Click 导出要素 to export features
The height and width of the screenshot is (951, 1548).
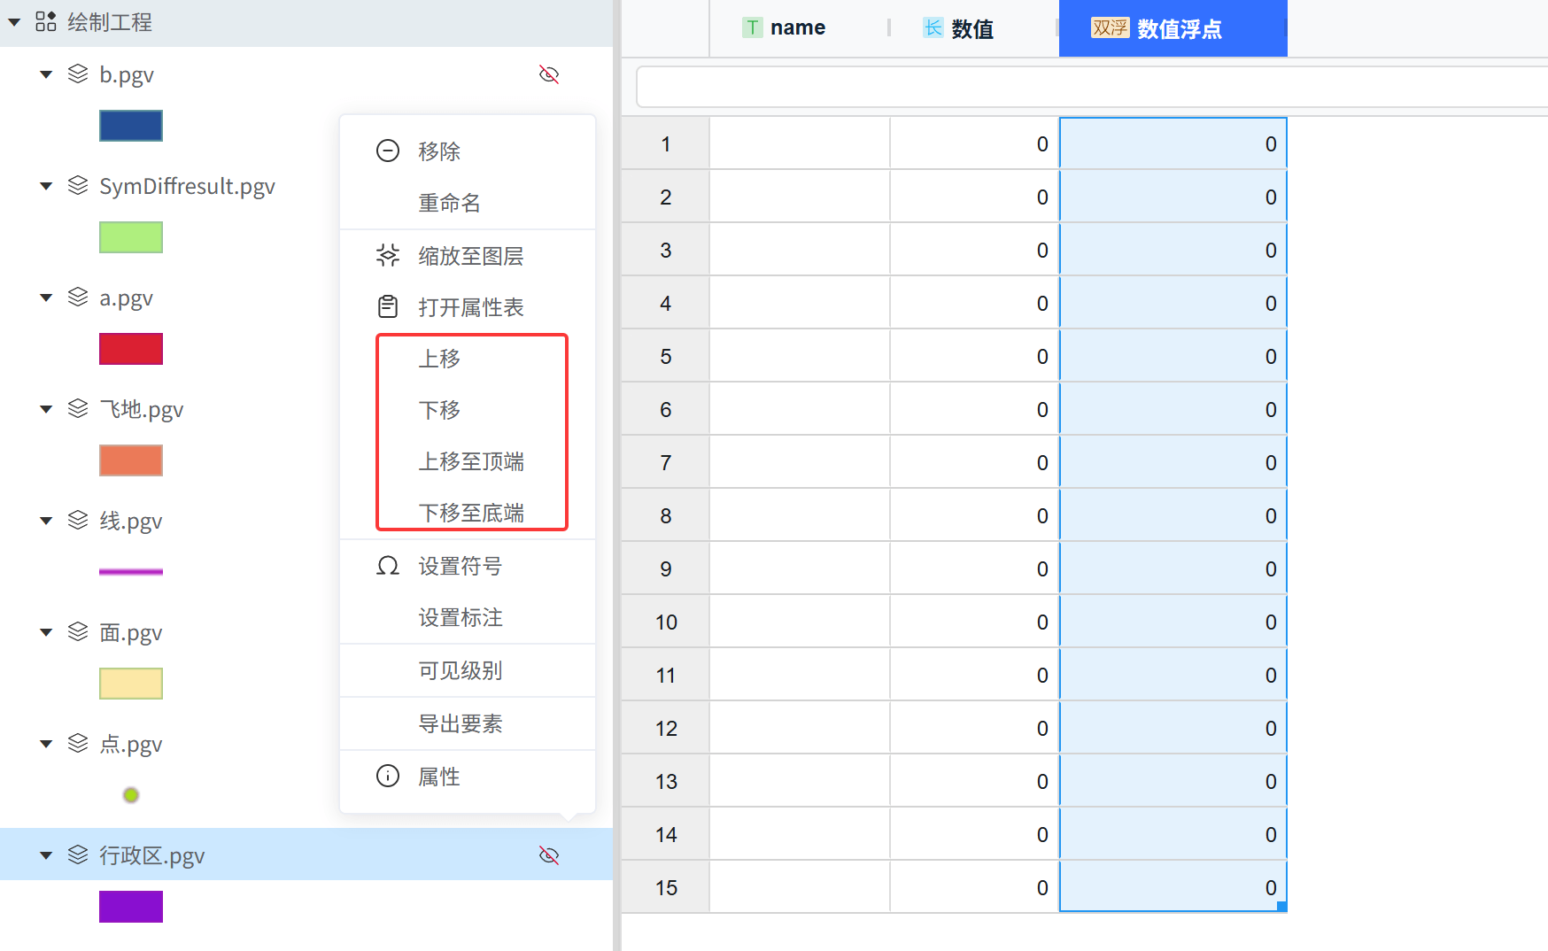[460, 723]
